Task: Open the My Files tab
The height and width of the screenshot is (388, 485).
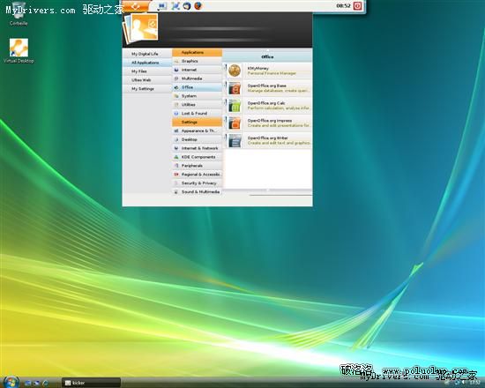Action: coord(147,71)
